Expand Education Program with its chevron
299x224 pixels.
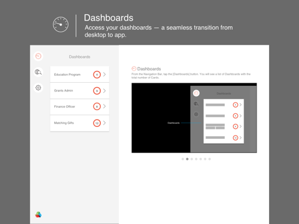pos(105,74)
